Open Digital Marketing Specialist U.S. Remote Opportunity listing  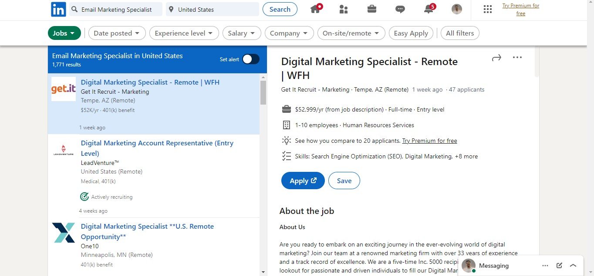pyautogui.click(x=147, y=231)
